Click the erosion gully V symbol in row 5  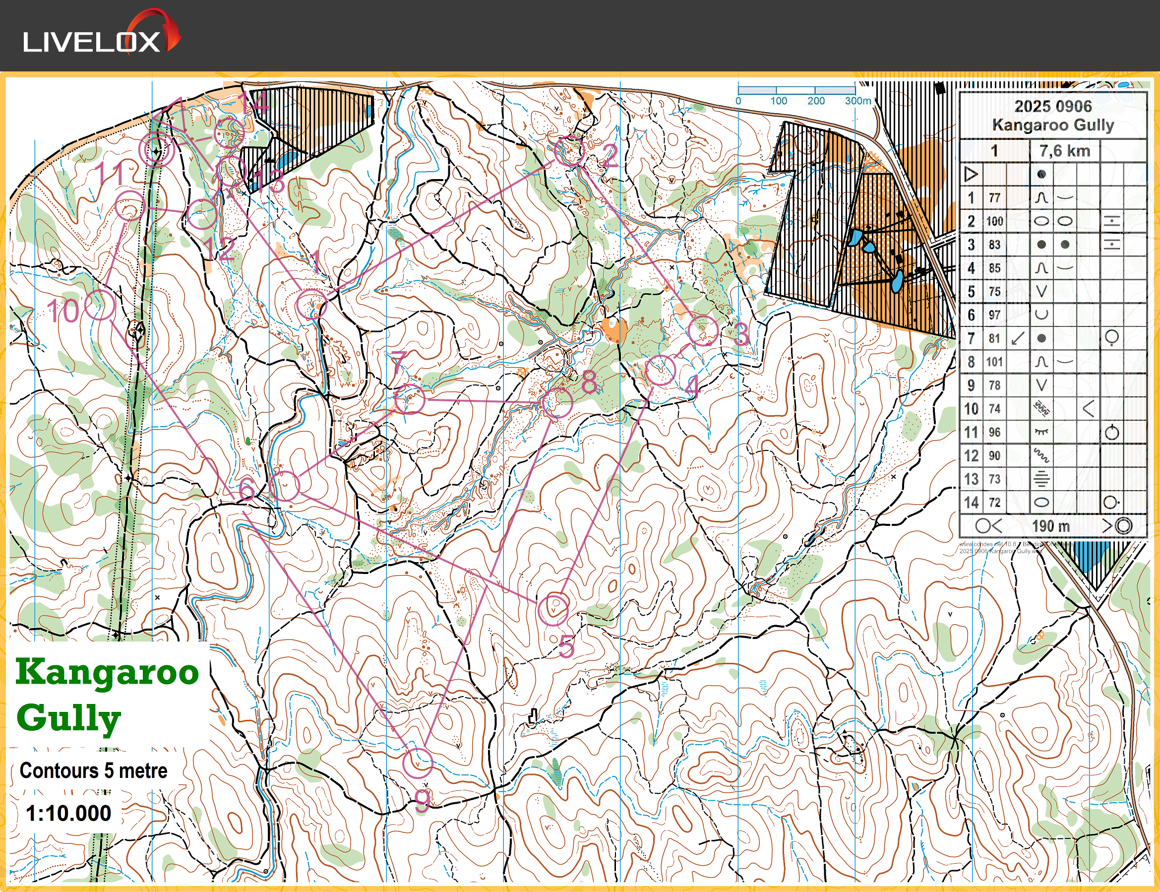coord(1041,292)
